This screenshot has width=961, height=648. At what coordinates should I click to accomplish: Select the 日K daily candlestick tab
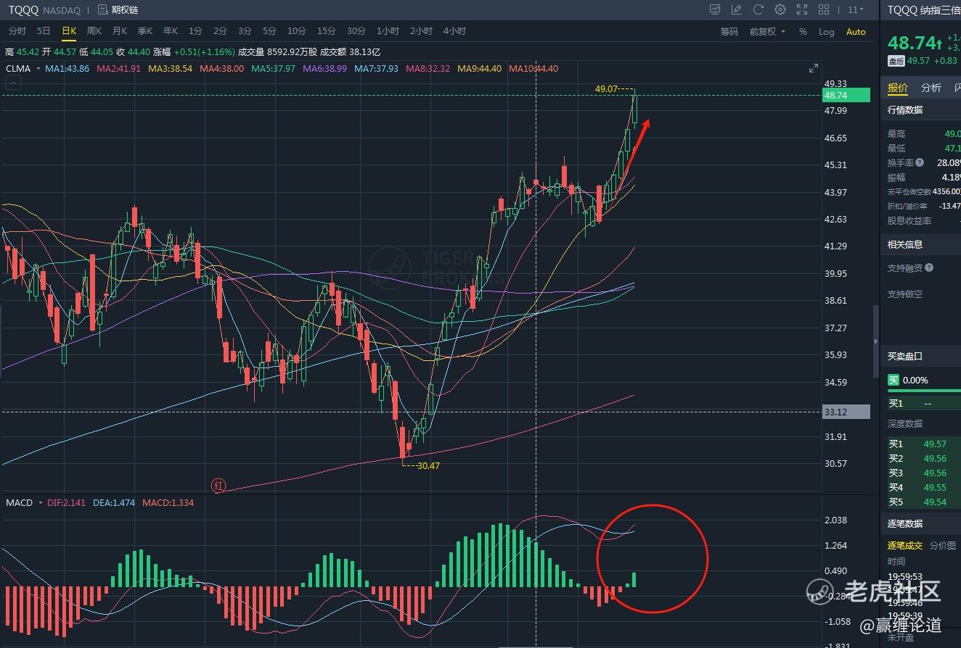pyautogui.click(x=69, y=31)
